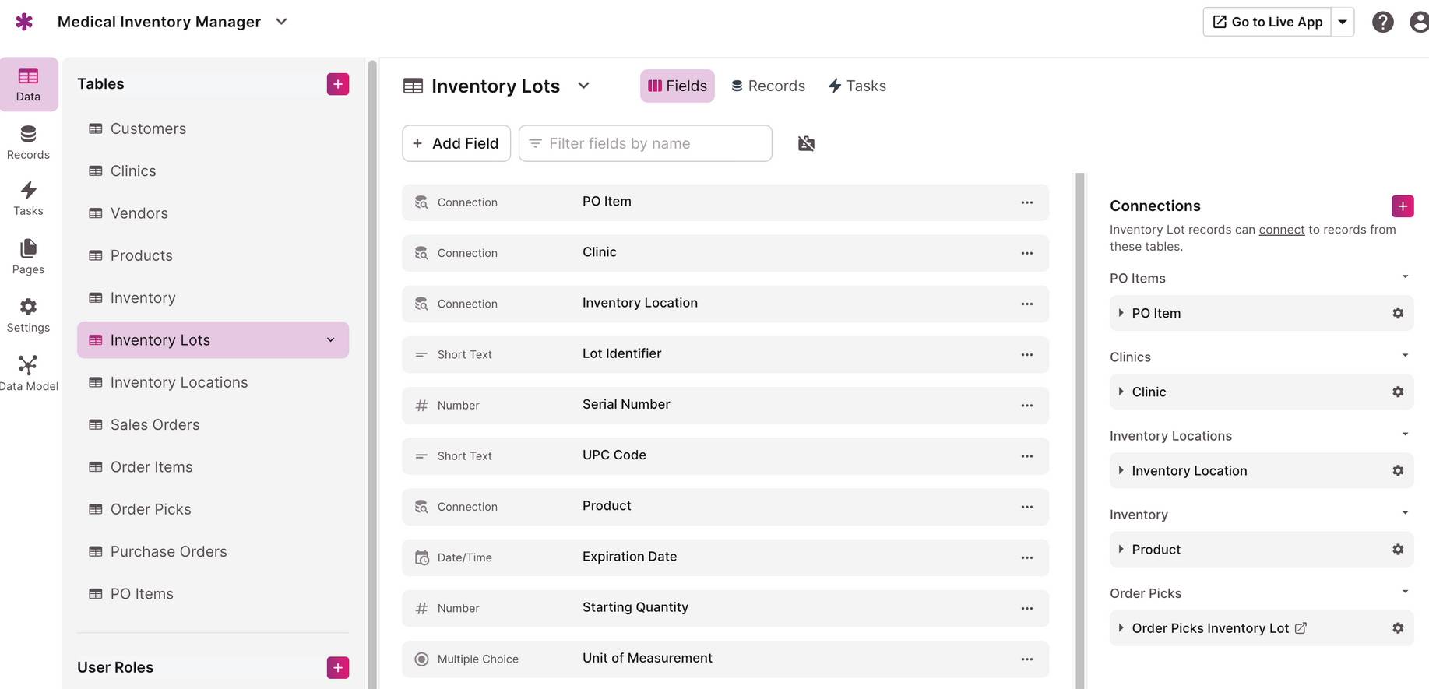This screenshot has width=1429, height=689.
Task: Switch to the Records tab
Action: [768, 86]
